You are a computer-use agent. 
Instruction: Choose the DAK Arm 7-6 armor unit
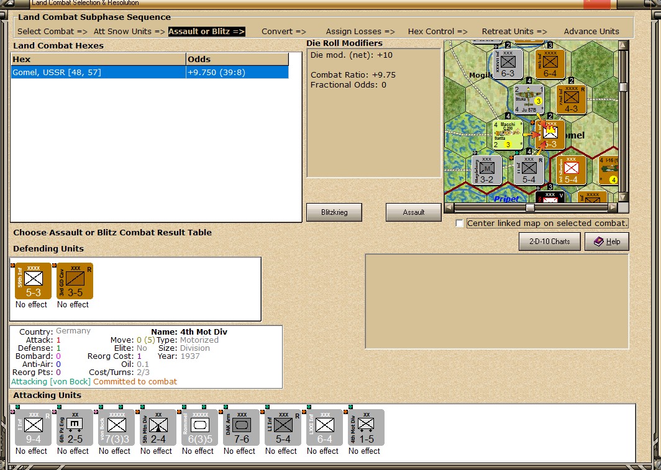click(242, 427)
